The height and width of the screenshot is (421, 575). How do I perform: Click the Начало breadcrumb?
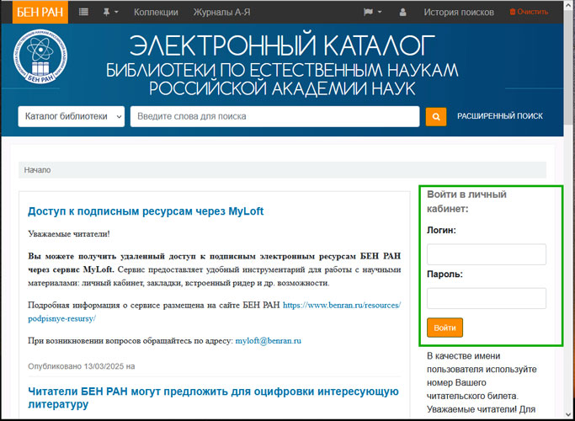pyautogui.click(x=37, y=170)
